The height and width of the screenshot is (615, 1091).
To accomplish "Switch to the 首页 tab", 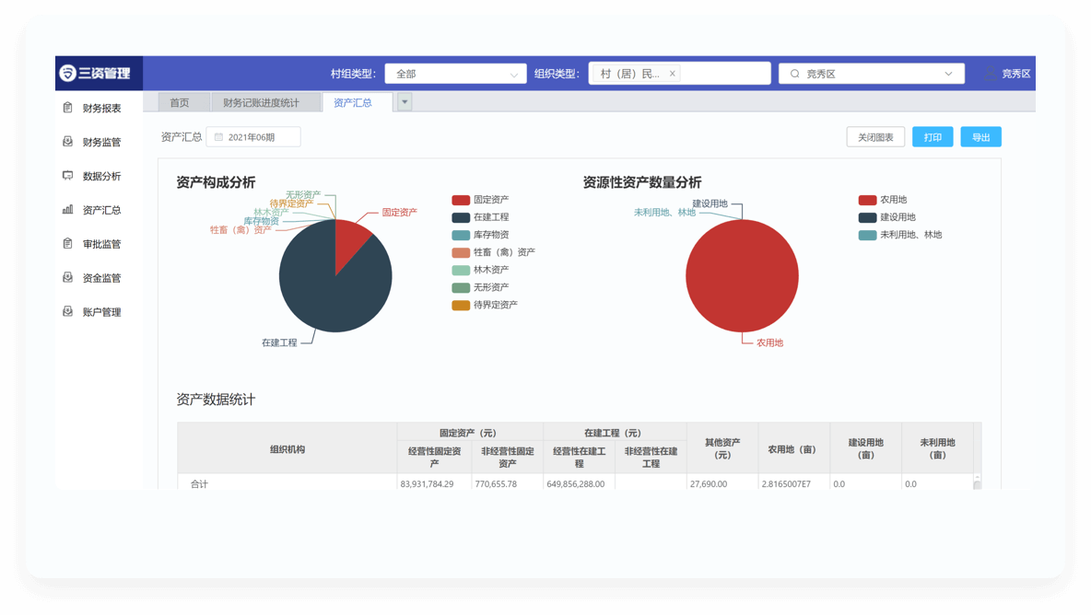I will click(180, 103).
